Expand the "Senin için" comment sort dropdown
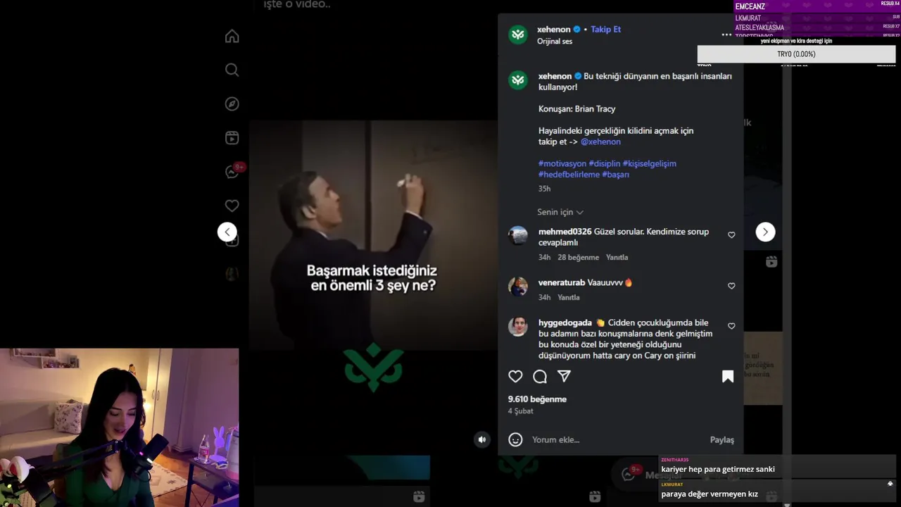Screen dimensions: 901x507 point(560,212)
